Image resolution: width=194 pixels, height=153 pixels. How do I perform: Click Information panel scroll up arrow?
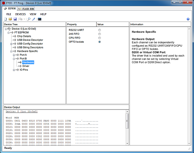pyautogui.click(x=189, y=29)
